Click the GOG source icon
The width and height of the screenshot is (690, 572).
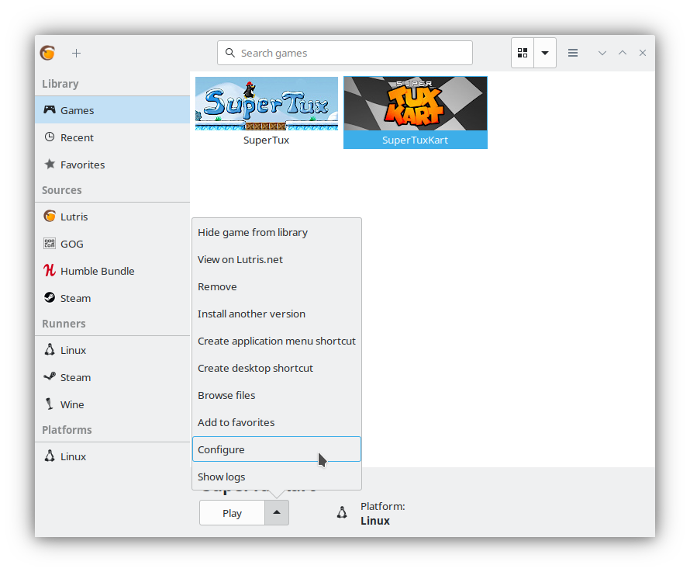(x=50, y=244)
